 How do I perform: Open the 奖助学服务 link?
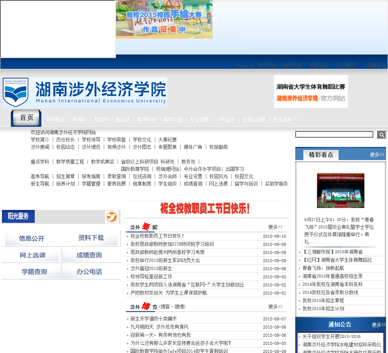coord(276,184)
